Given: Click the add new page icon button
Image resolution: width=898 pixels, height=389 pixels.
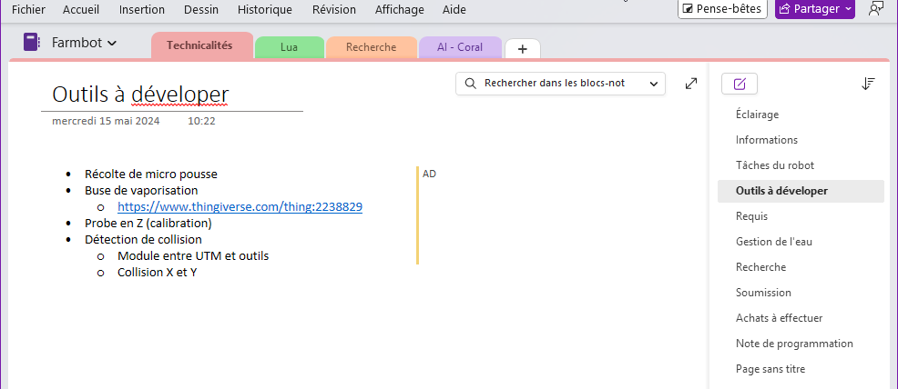Looking at the screenshot, I should [740, 85].
